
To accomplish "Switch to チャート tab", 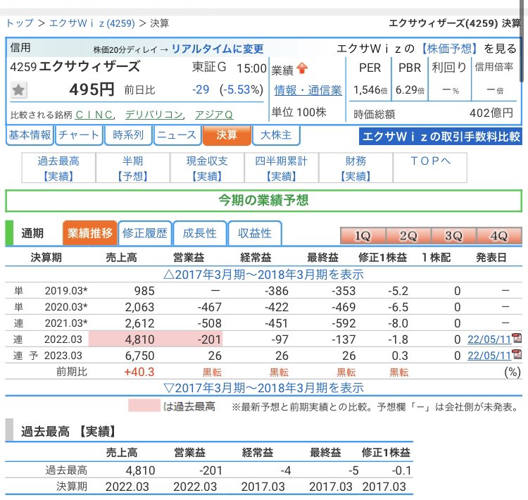I will (x=79, y=135).
